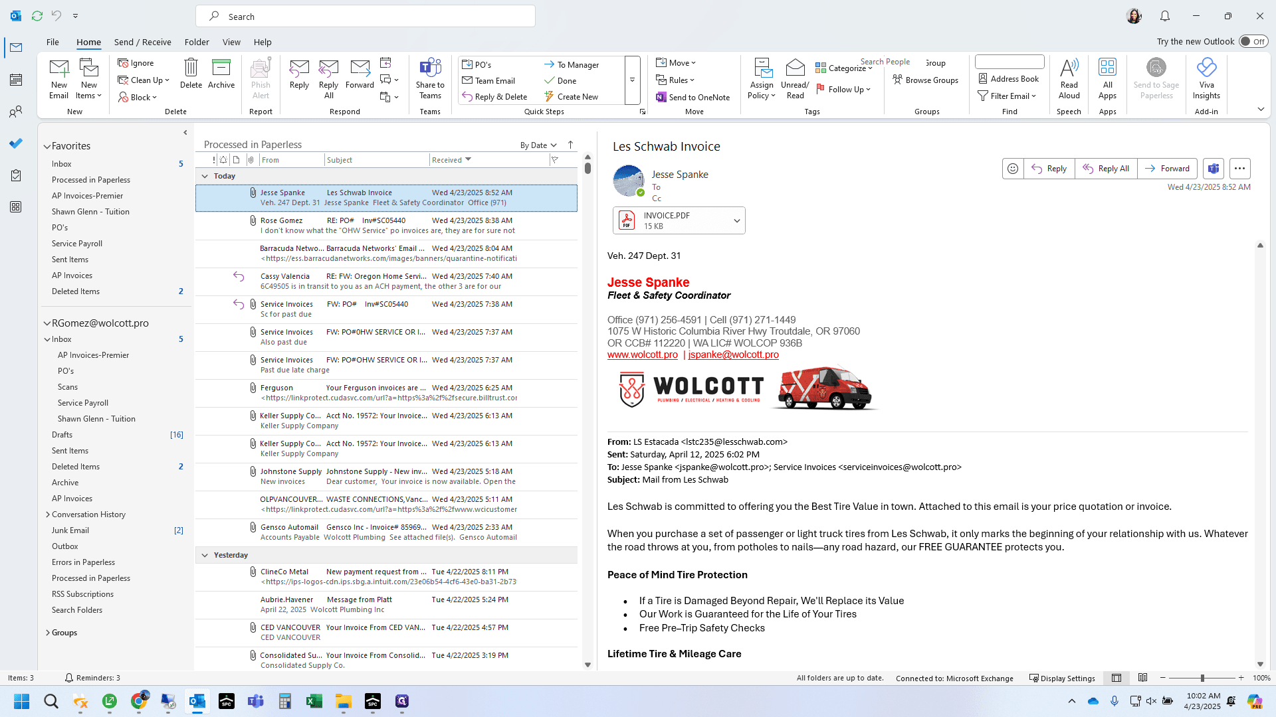Switch to Normal view in status bar
1276x717 pixels.
(x=1116, y=678)
